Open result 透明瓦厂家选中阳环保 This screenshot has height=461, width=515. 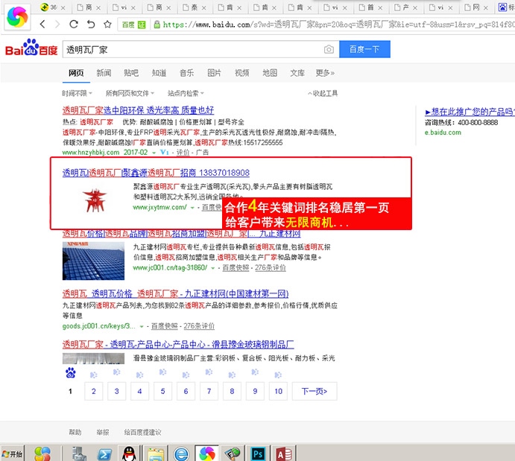coord(139,110)
